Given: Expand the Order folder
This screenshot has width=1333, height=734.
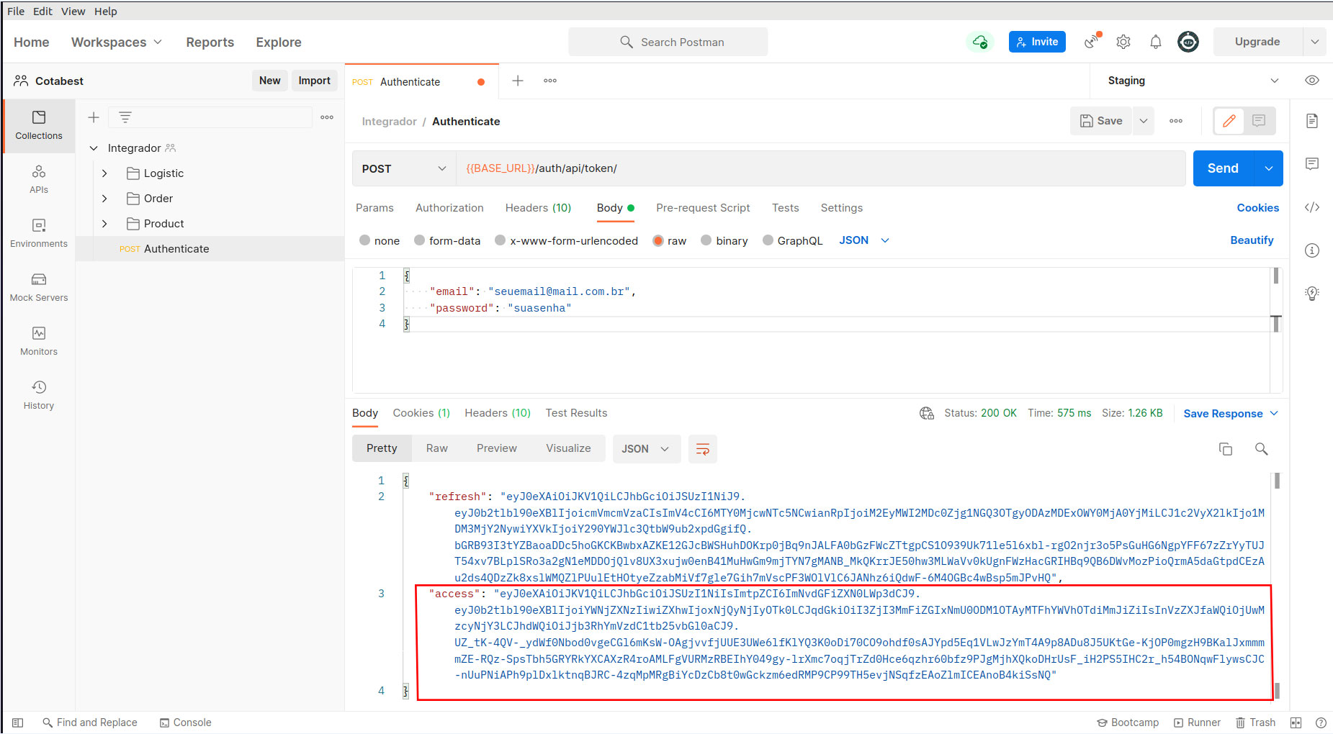Looking at the screenshot, I should pyautogui.click(x=104, y=199).
